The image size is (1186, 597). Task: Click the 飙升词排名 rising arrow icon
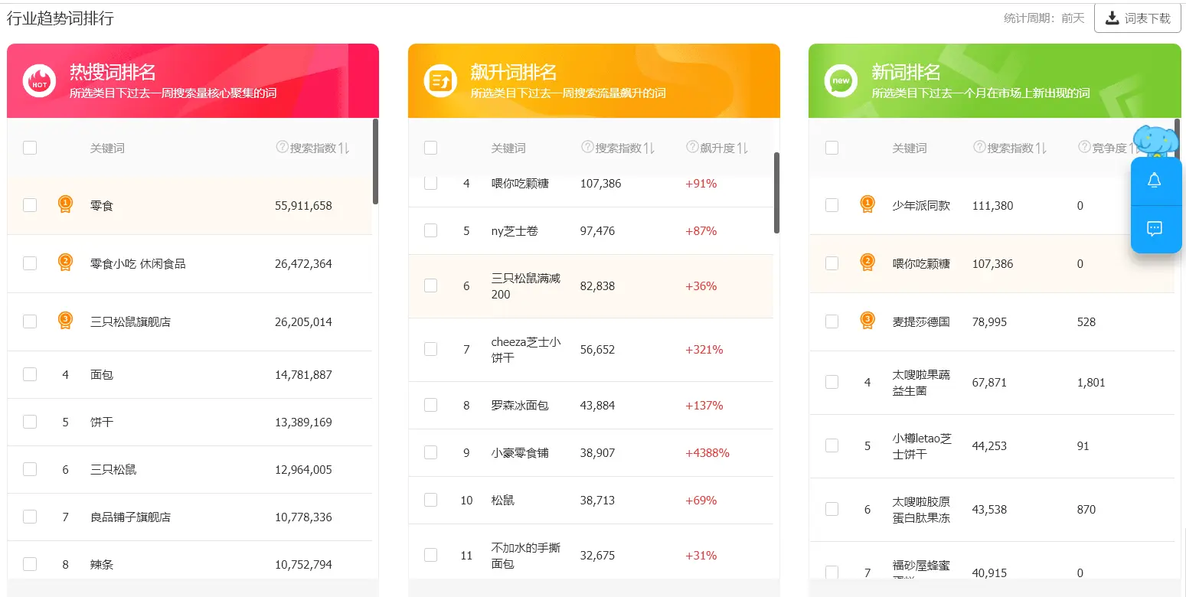[440, 80]
